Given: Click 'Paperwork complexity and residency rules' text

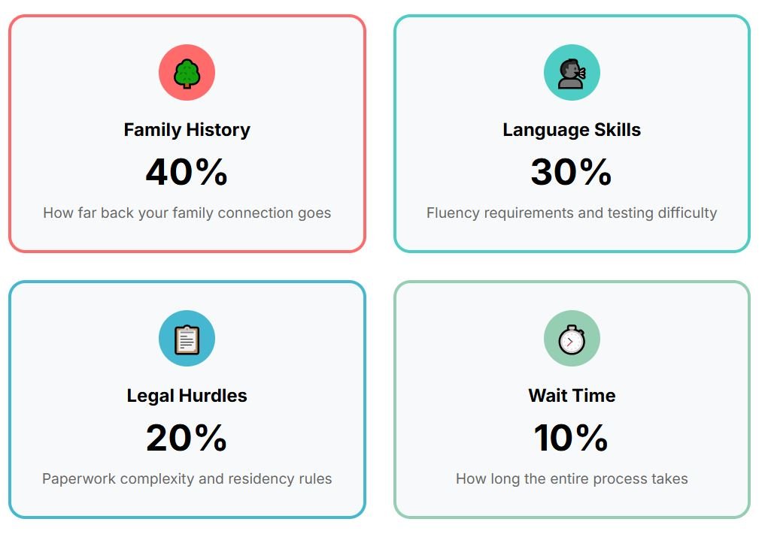Looking at the screenshot, I should pyautogui.click(x=187, y=478).
